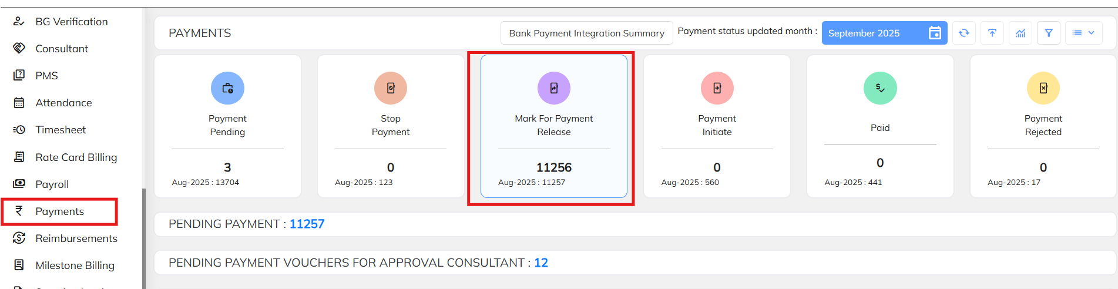Click consultant voucher approval count 12
The width and height of the screenshot is (1118, 289).
coord(540,263)
